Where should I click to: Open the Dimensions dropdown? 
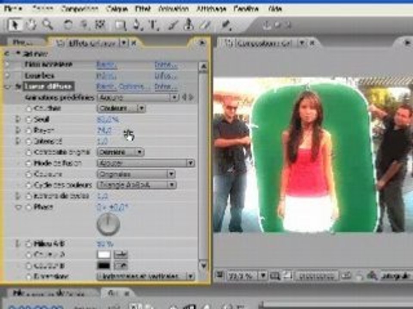(146, 276)
